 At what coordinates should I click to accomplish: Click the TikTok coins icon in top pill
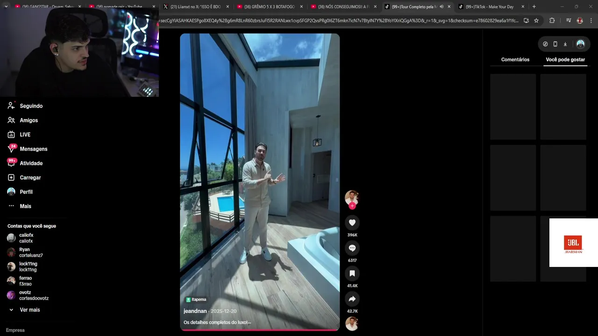tap(545, 44)
